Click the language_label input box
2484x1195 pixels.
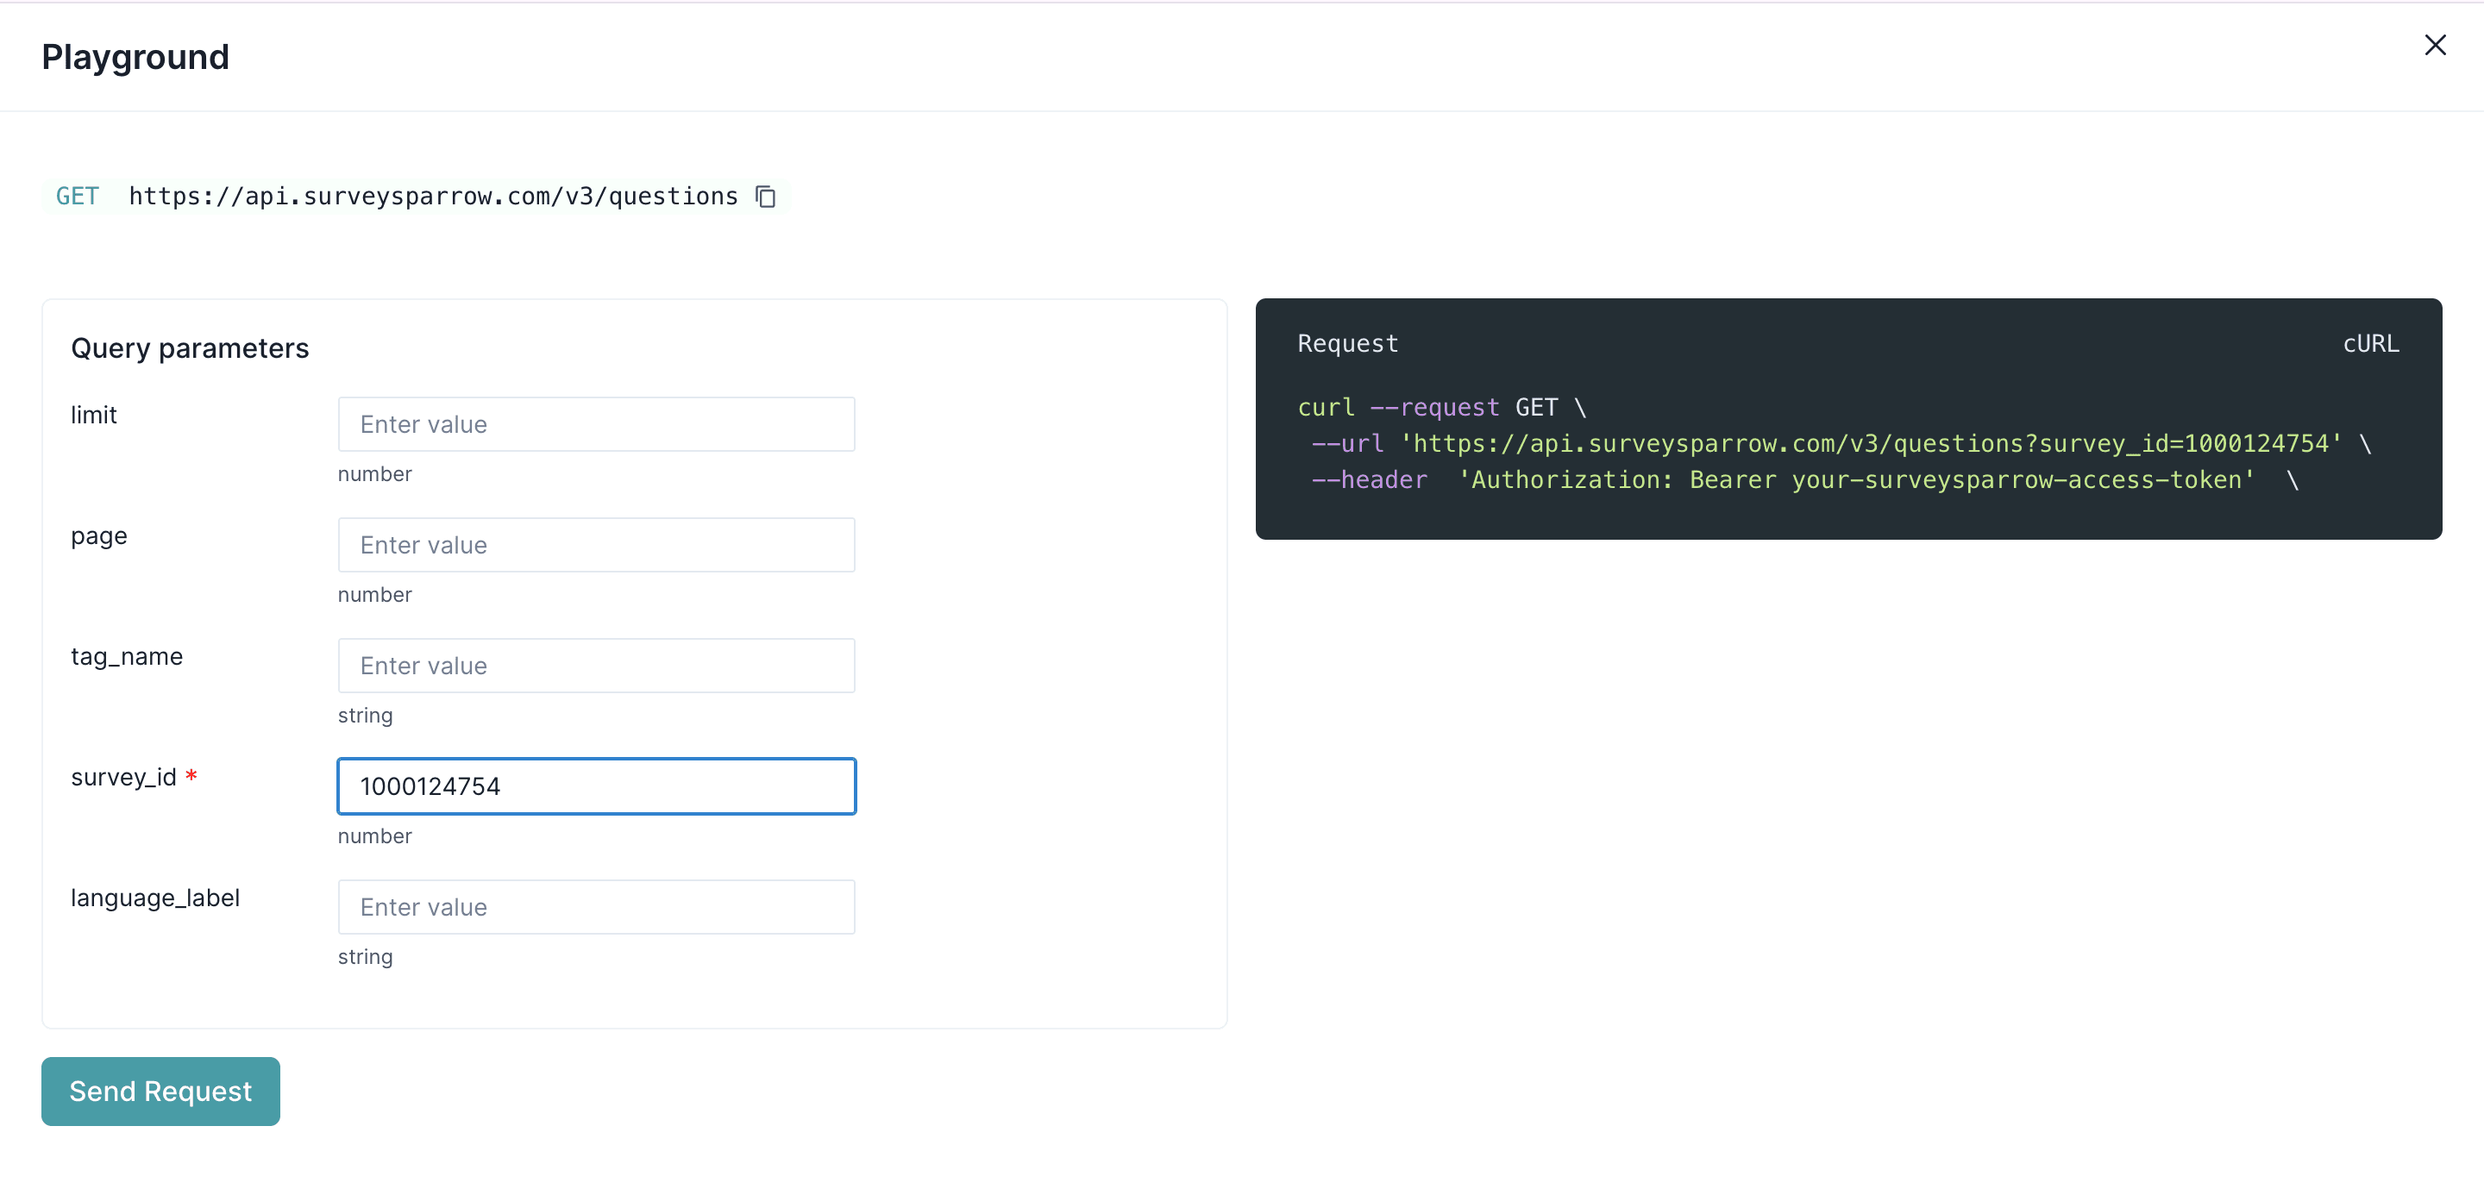pos(596,907)
